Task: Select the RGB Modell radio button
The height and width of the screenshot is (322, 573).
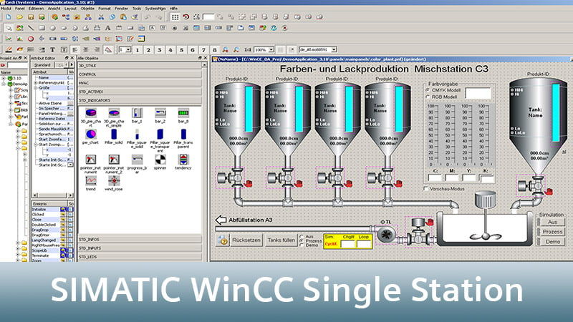Action: click(x=428, y=97)
